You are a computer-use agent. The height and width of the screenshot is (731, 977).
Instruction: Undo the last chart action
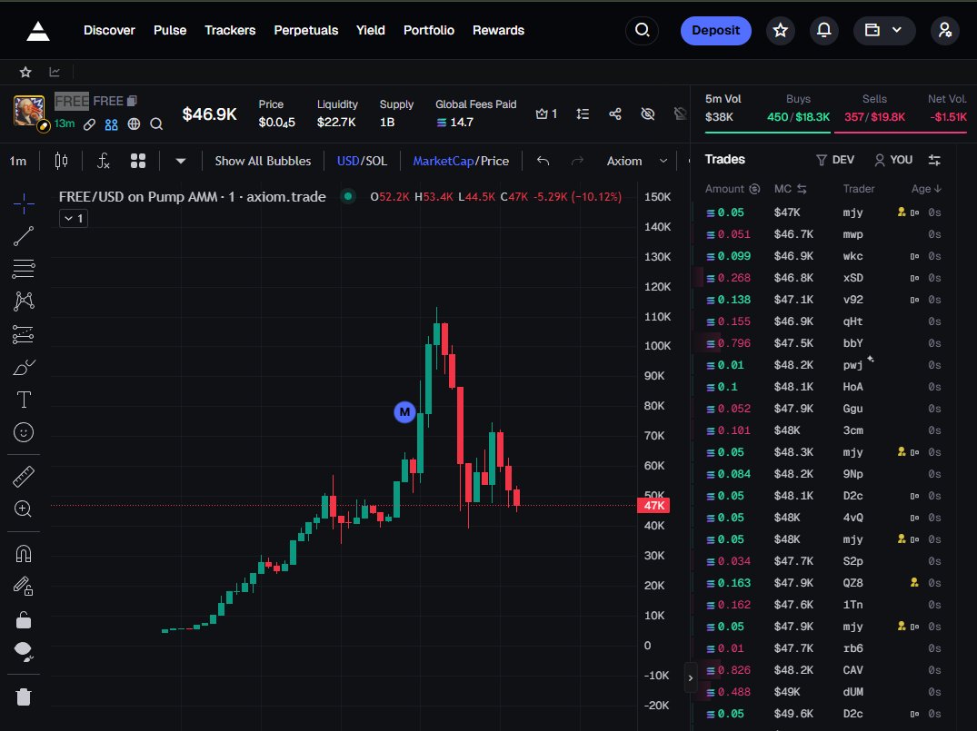pos(543,162)
